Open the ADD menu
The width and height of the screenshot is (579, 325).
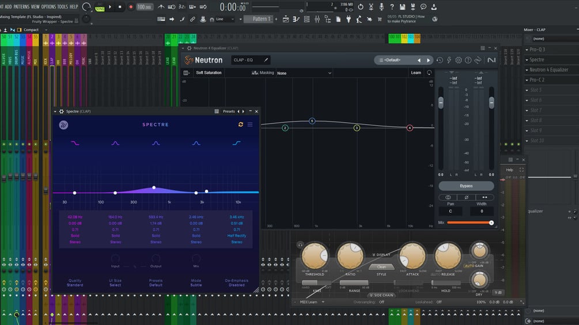click(8, 7)
